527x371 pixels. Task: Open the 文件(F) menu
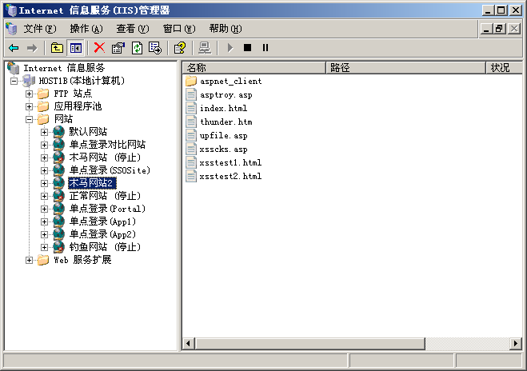(40, 29)
